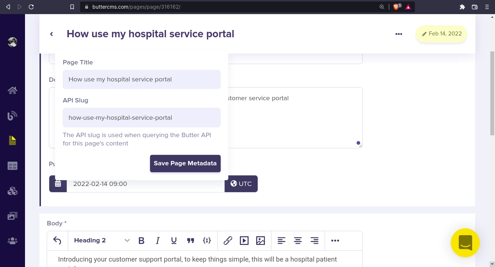Open the browser hamburger menu
Screen dimensions: 495x267
pos(487,7)
